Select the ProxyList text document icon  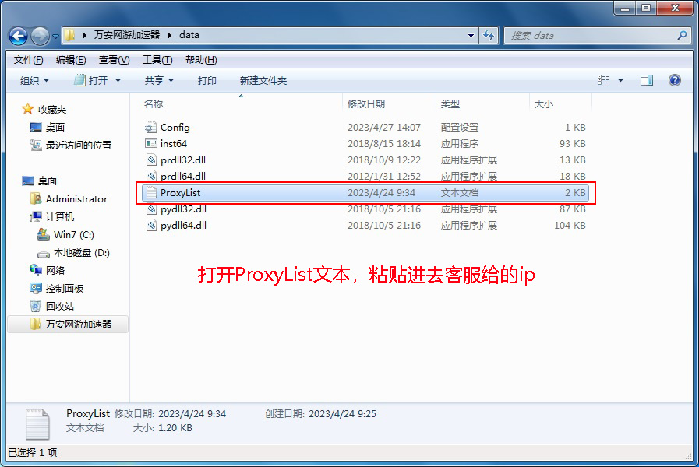152,193
